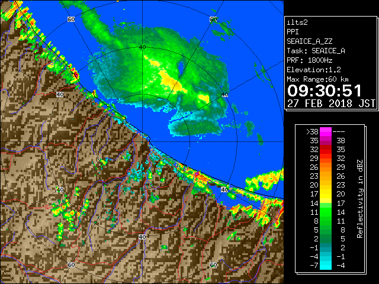This screenshot has height=284, width=379.
Task: Click the '60' range ring label at upper left
Action: coord(71,19)
